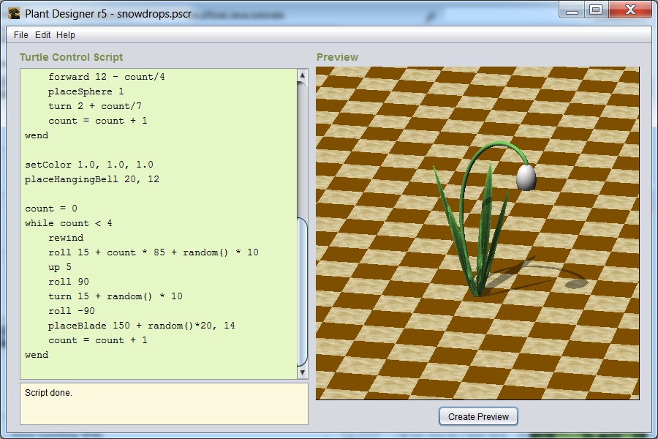Click the line 'placeHangingBell 20, 12'
The height and width of the screenshot is (439, 658).
(92, 179)
